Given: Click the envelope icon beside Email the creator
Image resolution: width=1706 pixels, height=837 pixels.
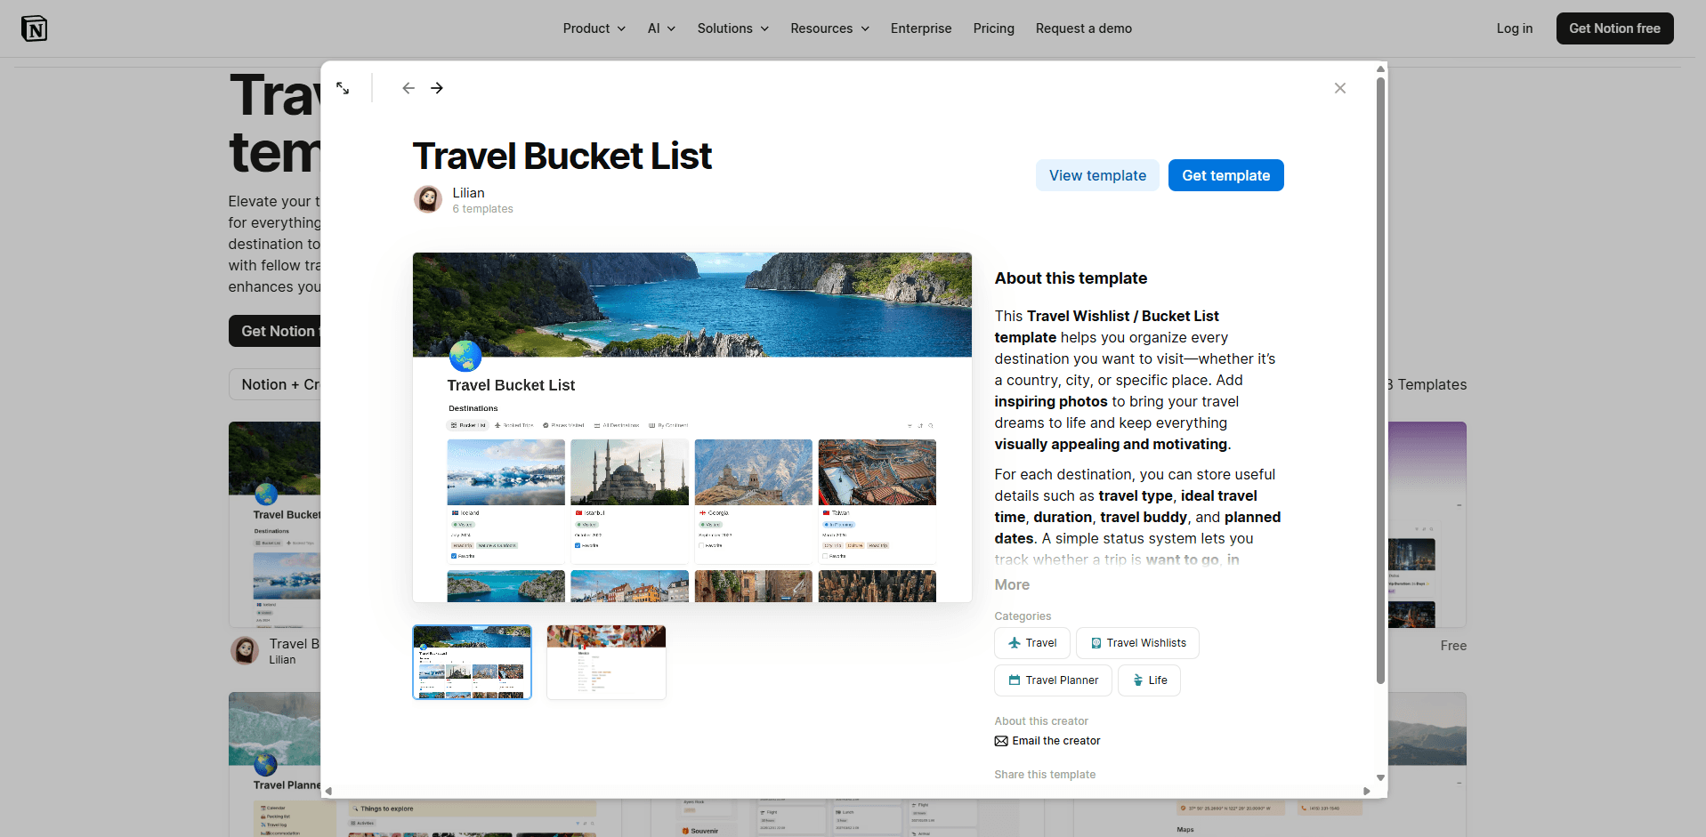Looking at the screenshot, I should [1001, 741].
